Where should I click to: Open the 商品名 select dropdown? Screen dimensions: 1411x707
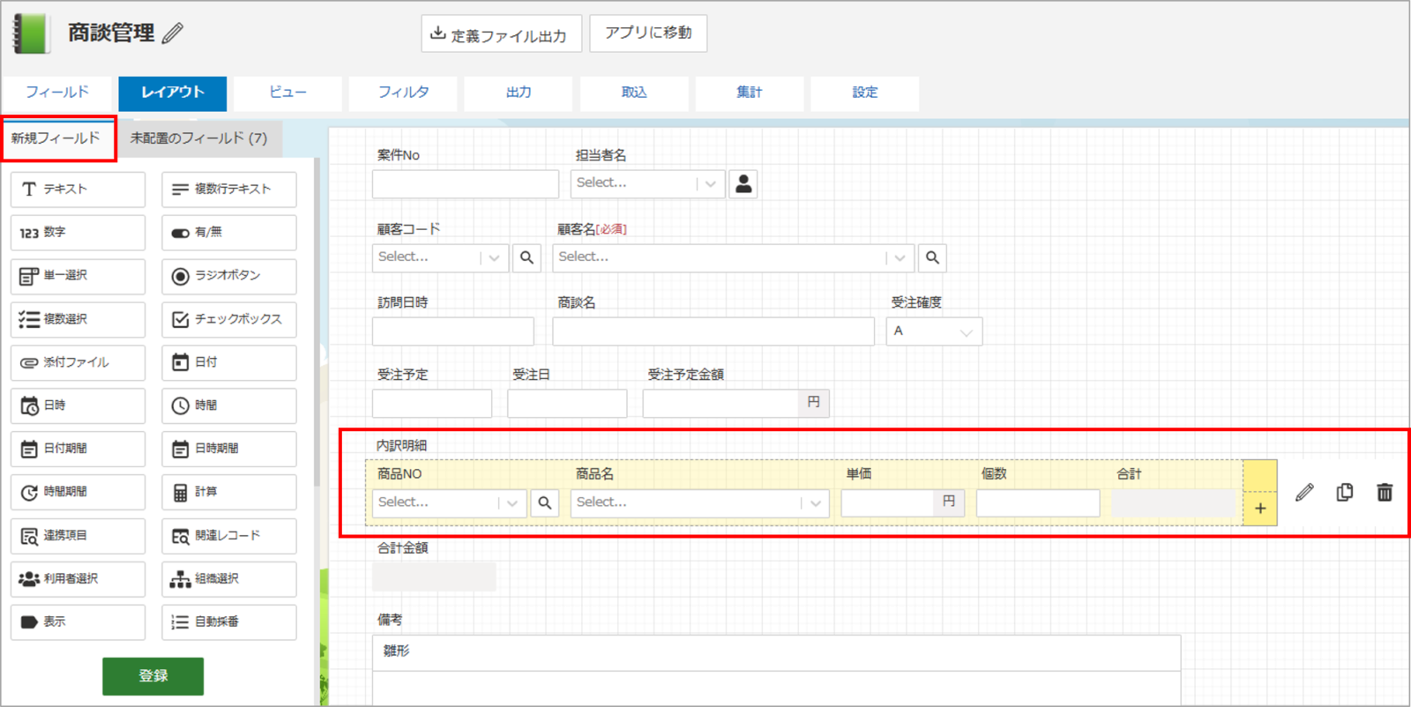click(699, 502)
